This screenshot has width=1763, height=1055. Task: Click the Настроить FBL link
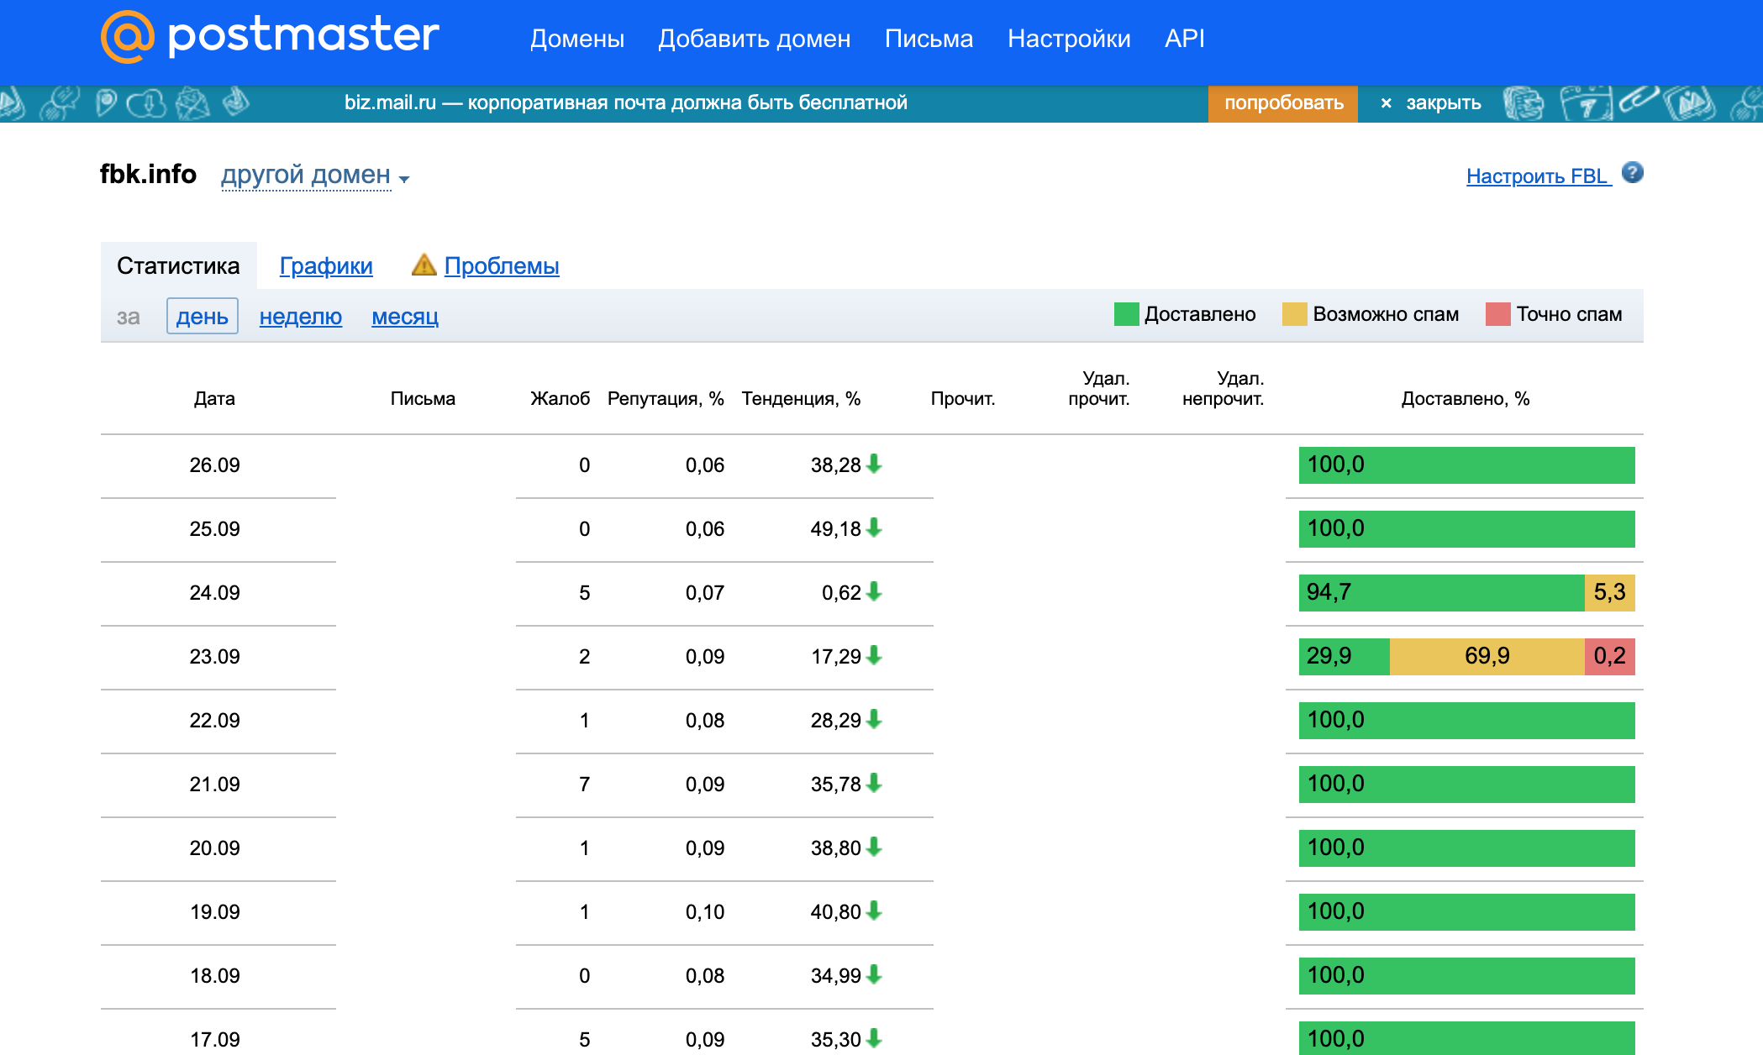click(x=1537, y=176)
